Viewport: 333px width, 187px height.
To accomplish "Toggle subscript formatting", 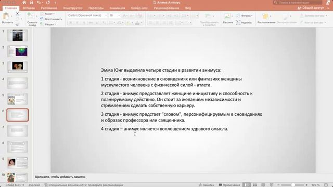I will 104,22.
